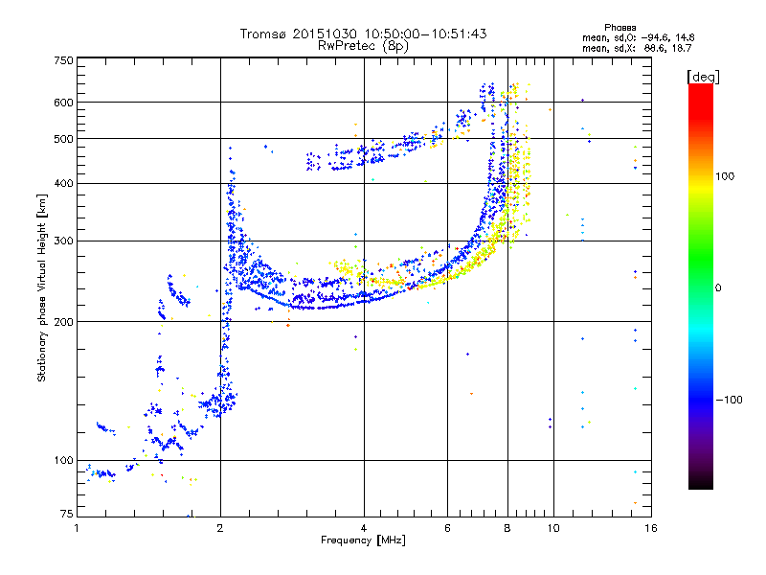Viewport: 766px width, 575px height.
Task: Click the colorbar tick label '100'
Action: tap(725, 176)
